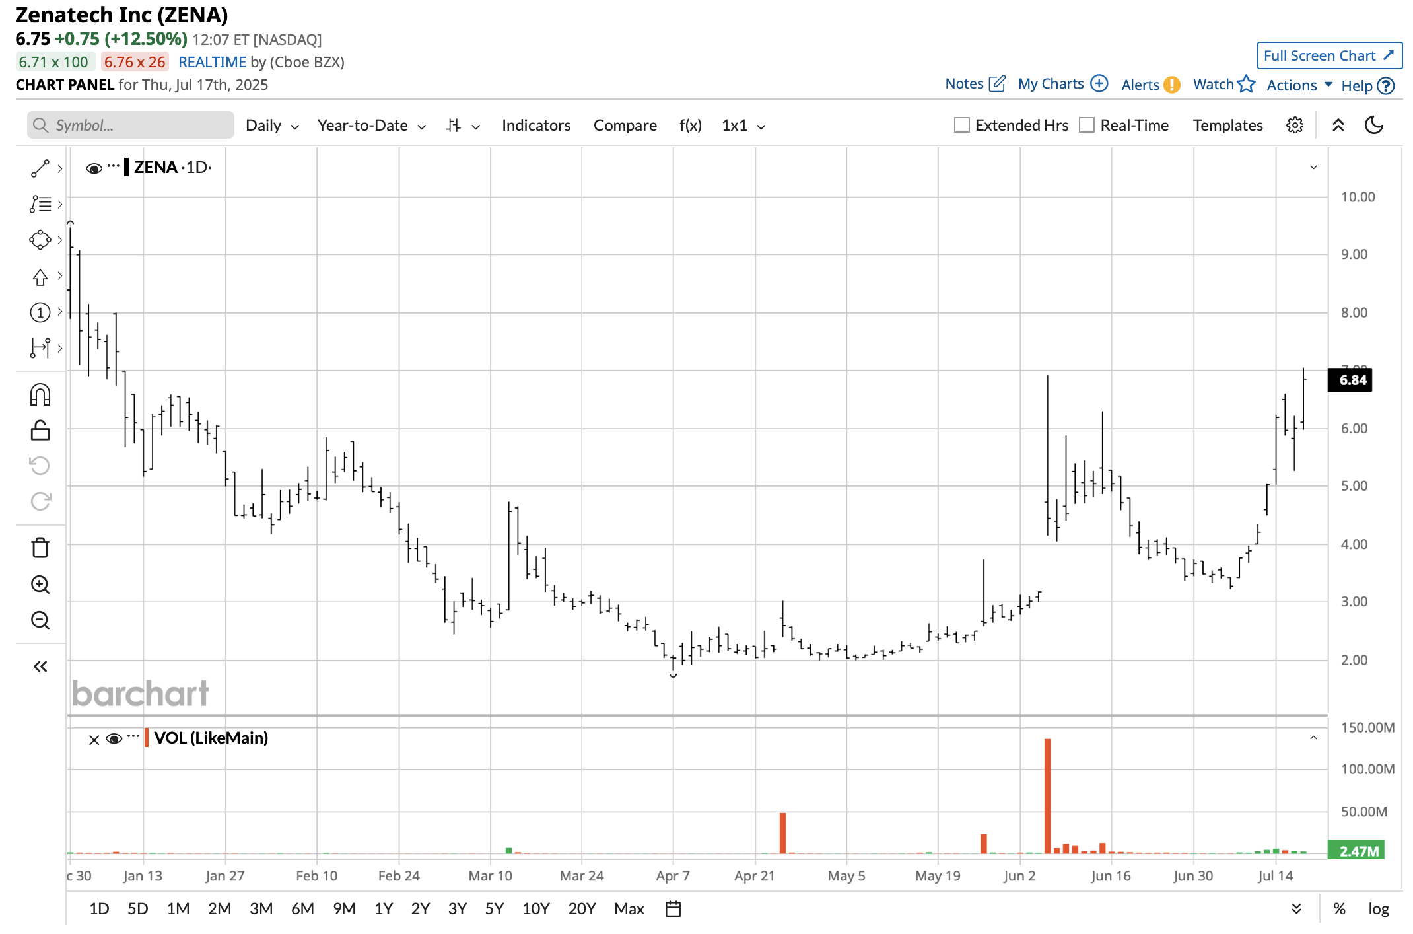Open the Help question mark
This screenshot has width=1413, height=934.
click(1386, 85)
